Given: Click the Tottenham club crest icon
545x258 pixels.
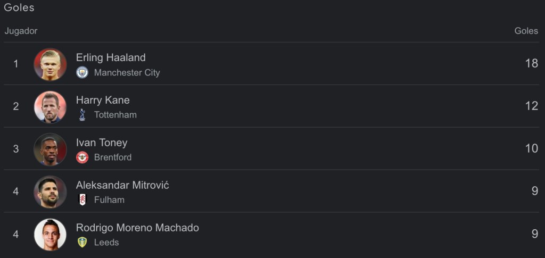Looking at the screenshot, I should pos(82,114).
